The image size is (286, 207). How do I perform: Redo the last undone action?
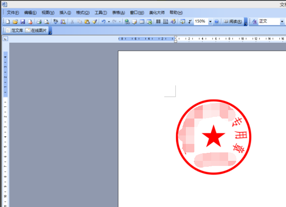114,22
